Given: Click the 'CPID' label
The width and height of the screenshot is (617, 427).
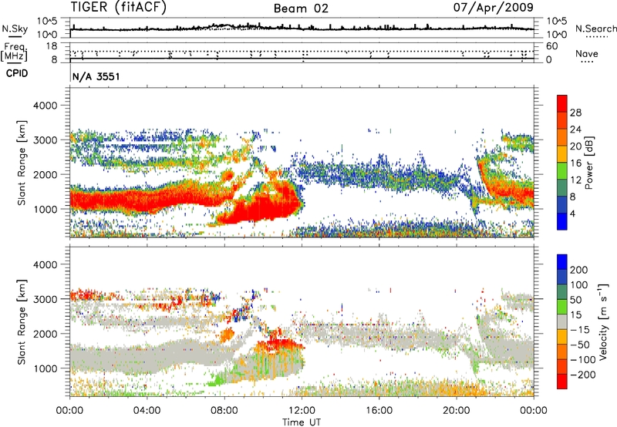Looking at the screenshot, I should pos(17,73).
